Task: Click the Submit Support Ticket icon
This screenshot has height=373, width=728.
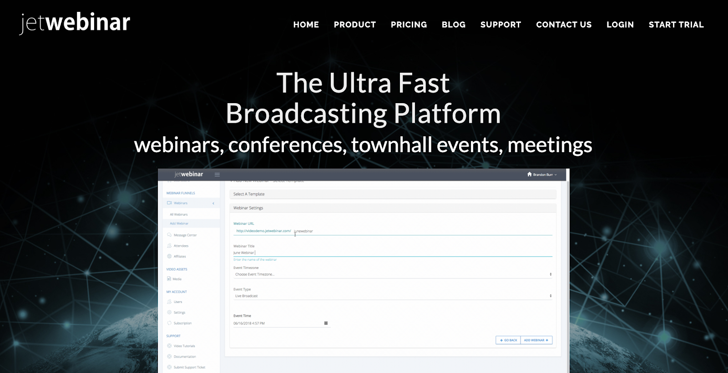Action: coord(169,367)
